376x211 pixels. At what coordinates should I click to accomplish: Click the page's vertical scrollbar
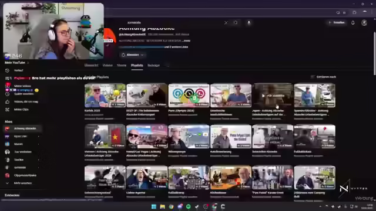pos(374,53)
